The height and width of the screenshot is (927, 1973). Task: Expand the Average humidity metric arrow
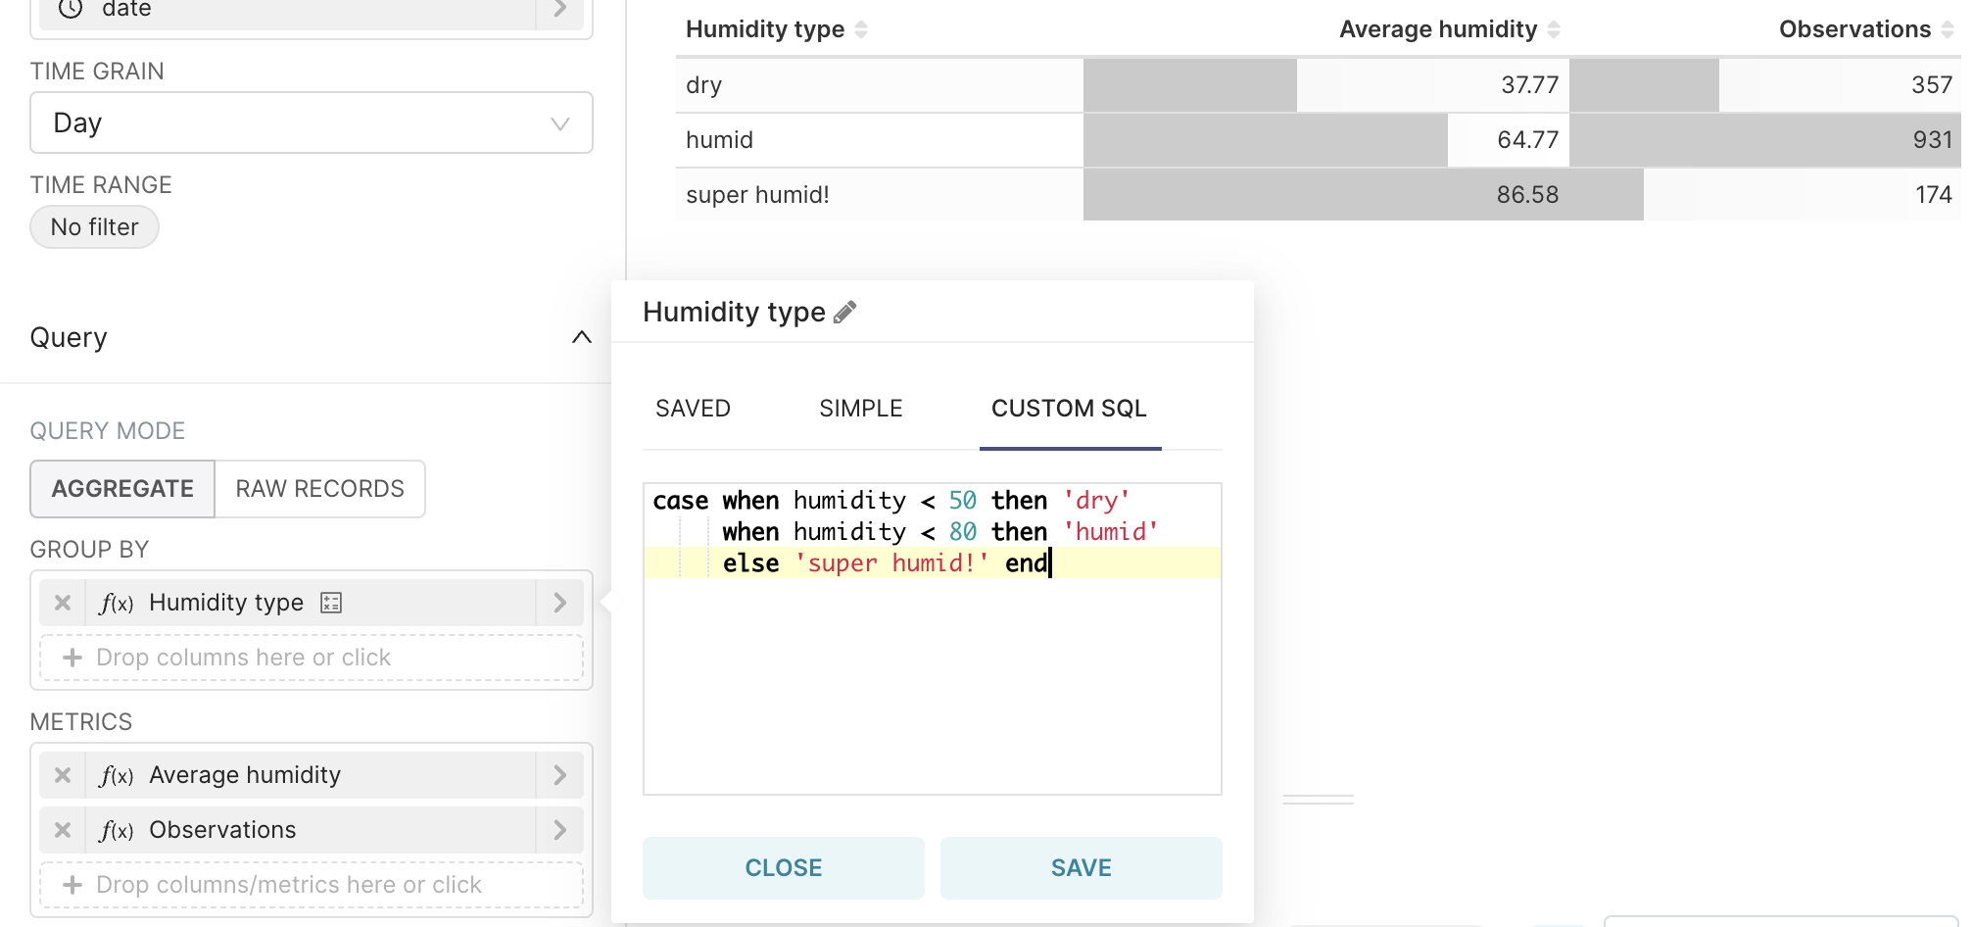tap(559, 775)
